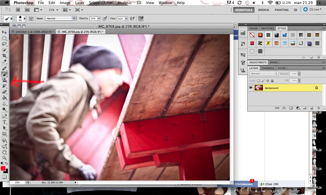Select the Eyedropper tool
Screen dimensions: 326x195
[x=4, y=62]
